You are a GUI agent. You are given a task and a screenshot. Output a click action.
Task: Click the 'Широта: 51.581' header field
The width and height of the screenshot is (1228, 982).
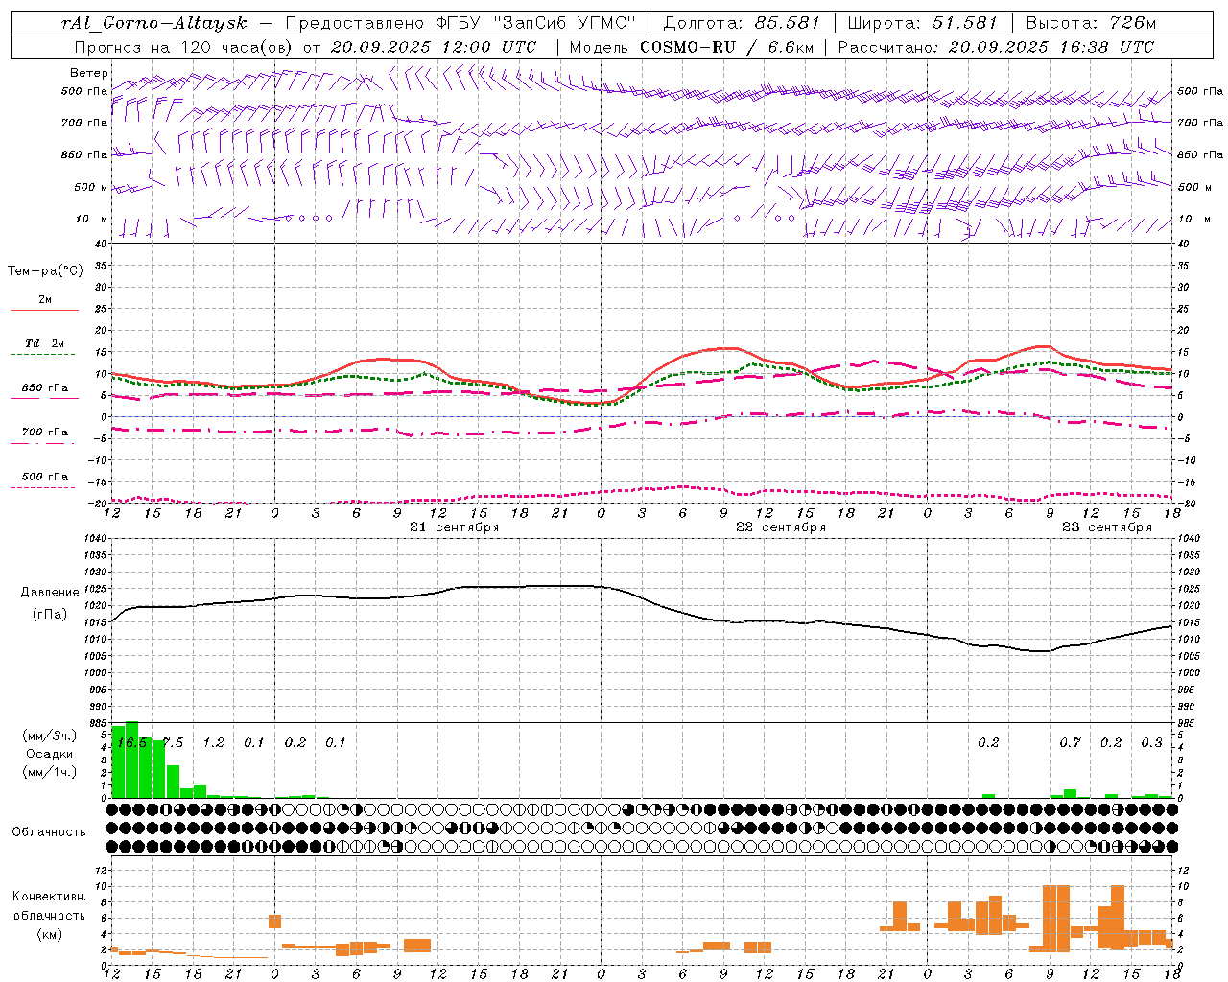(x=923, y=23)
